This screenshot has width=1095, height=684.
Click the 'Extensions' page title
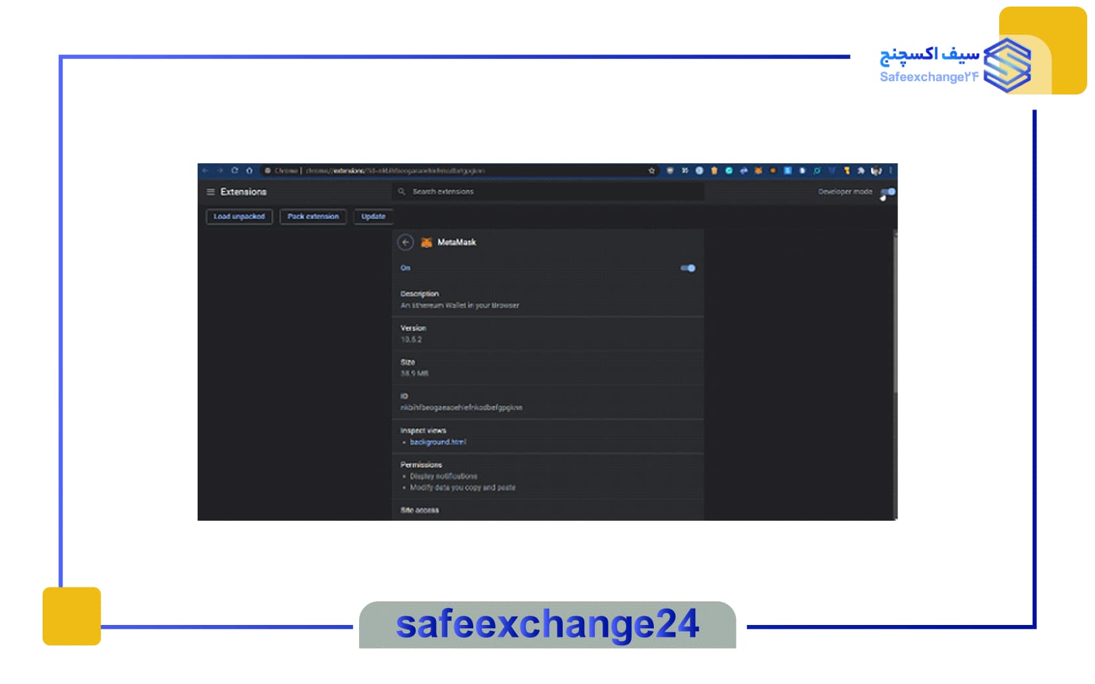click(244, 191)
